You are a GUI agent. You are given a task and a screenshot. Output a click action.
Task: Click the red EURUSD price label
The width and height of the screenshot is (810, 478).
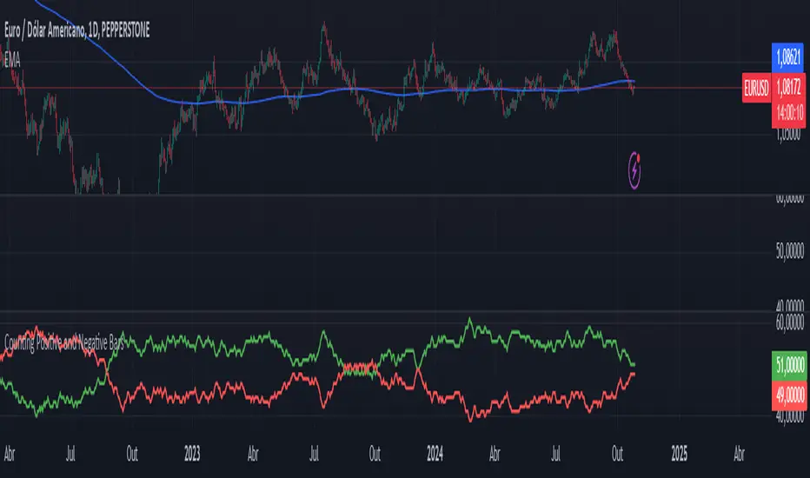point(757,88)
